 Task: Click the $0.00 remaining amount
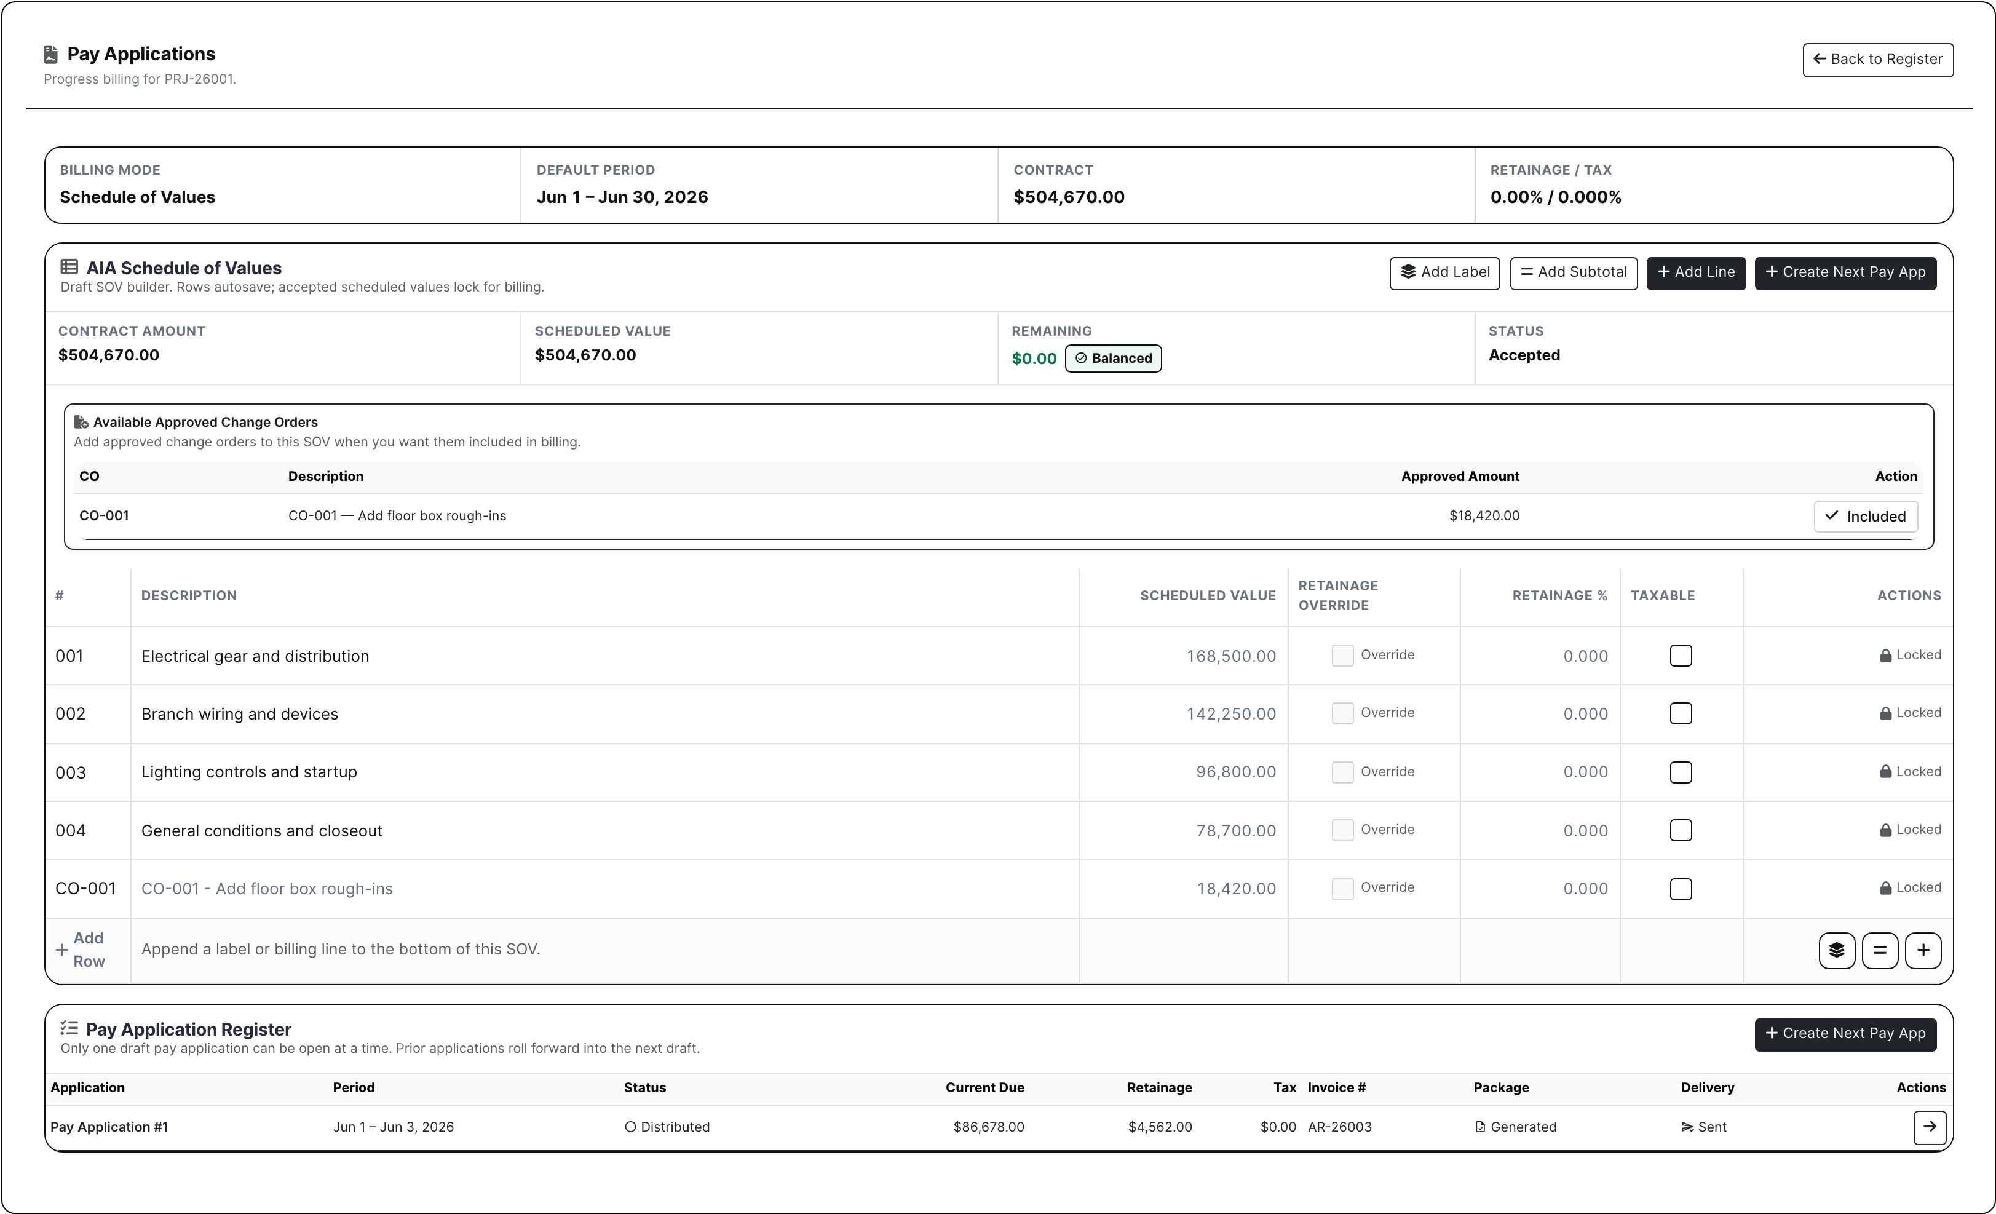click(x=1034, y=358)
